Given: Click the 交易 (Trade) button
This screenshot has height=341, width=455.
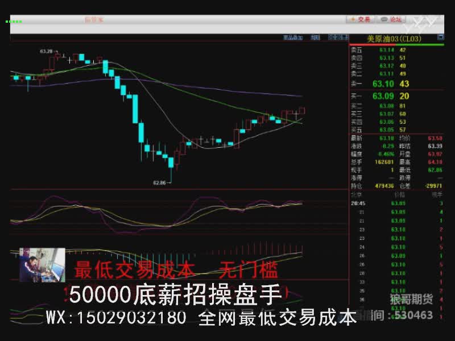Looking at the screenshot, I should point(361,19).
